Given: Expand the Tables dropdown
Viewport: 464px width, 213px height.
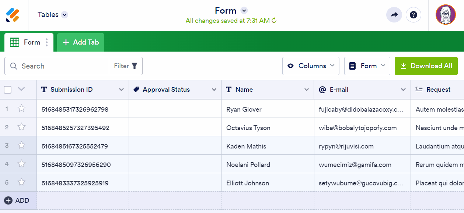Looking at the screenshot, I should pos(64,15).
